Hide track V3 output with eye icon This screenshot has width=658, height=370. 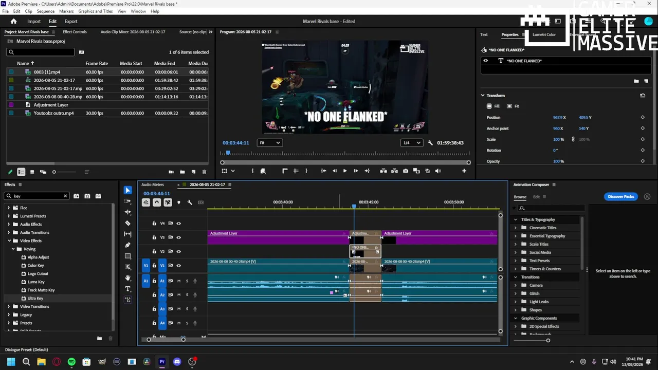(179, 237)
